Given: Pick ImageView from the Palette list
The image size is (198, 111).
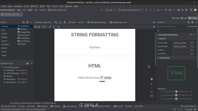Looking at the screenshot, I should (x=25, y=32).
